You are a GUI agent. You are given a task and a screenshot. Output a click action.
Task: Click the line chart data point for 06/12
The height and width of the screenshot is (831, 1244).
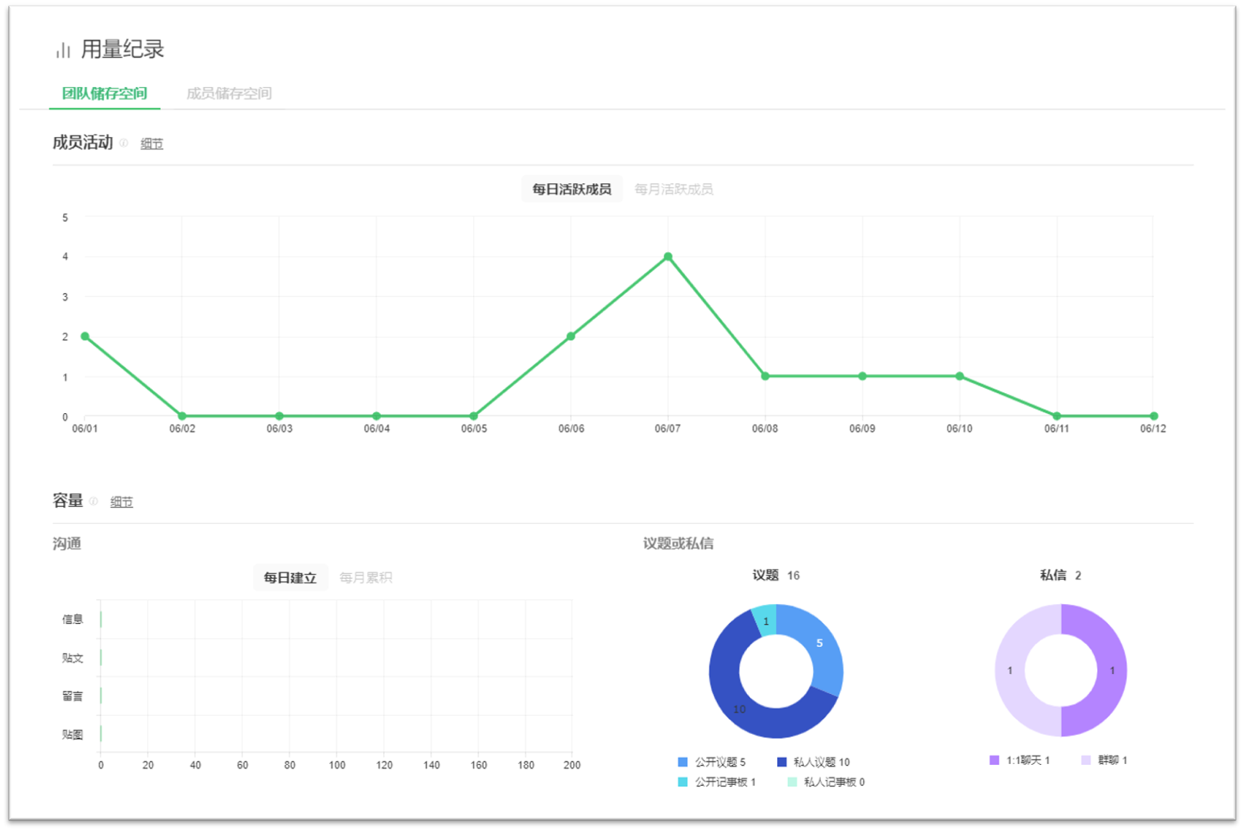coord(1154,416)
